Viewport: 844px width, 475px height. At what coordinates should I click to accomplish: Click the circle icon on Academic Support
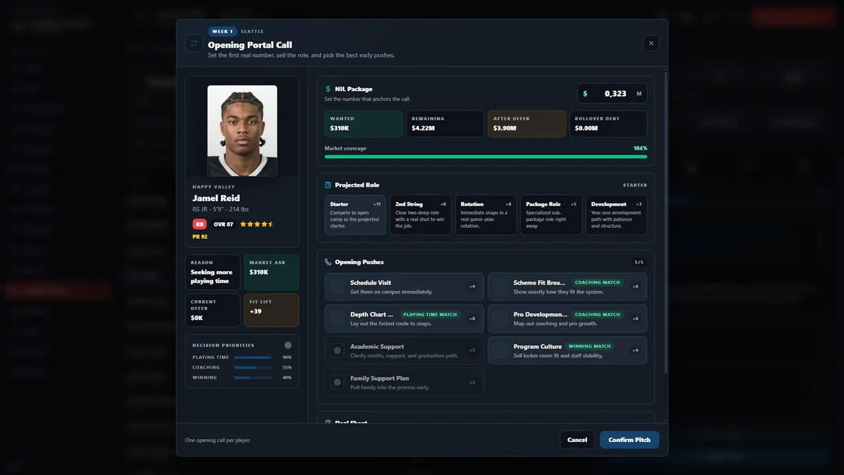[x=338, y=350]
